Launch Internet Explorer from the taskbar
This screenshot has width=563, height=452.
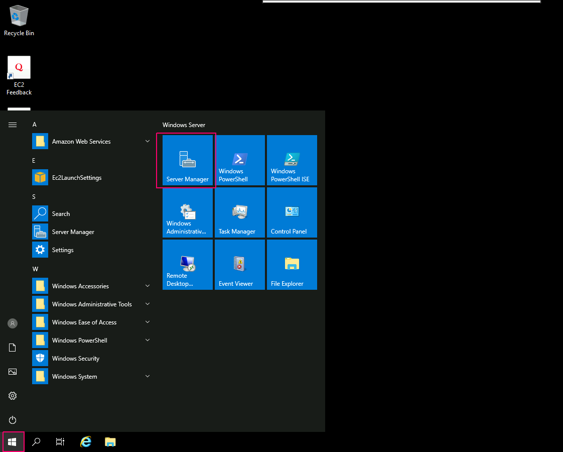85,442
